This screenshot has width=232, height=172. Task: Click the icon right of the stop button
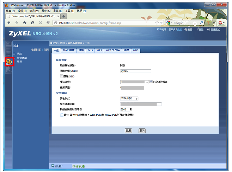point(48,23)
